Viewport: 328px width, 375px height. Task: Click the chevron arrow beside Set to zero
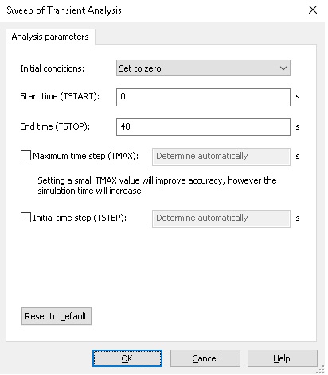pos(283,68)
